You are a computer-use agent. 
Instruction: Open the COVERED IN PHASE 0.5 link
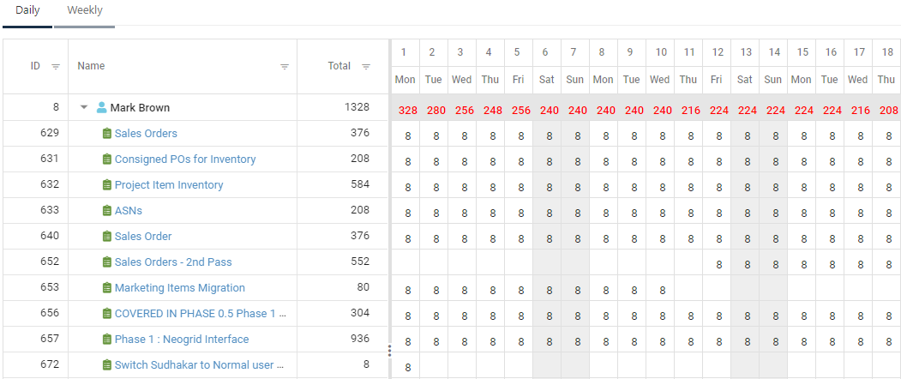tap(201, 314)
